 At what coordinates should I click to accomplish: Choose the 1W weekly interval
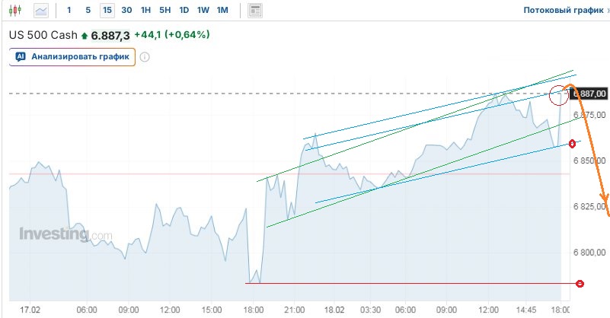coord(203,11)
